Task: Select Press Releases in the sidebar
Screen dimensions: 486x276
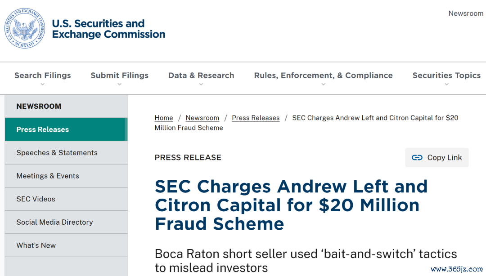Action: click(x=66, y=129)
